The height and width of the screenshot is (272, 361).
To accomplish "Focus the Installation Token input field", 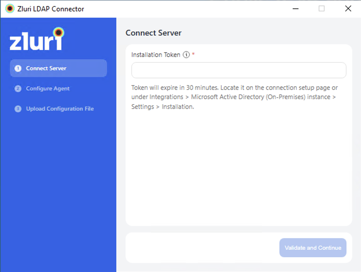I will [239, 70].
